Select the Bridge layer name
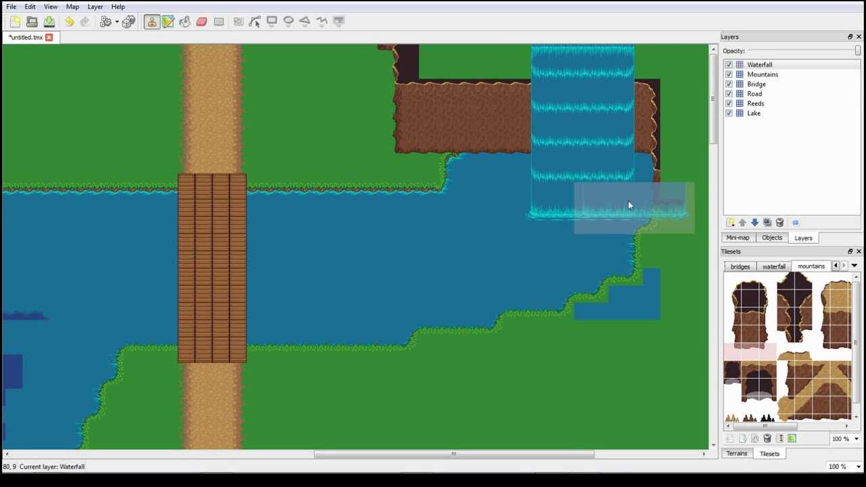The image size is (866, 487). click(756, 85)
